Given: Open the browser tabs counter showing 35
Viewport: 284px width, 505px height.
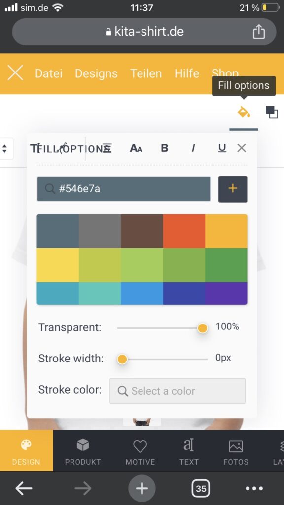Looking at the screenshot, I should click(201, 489).
